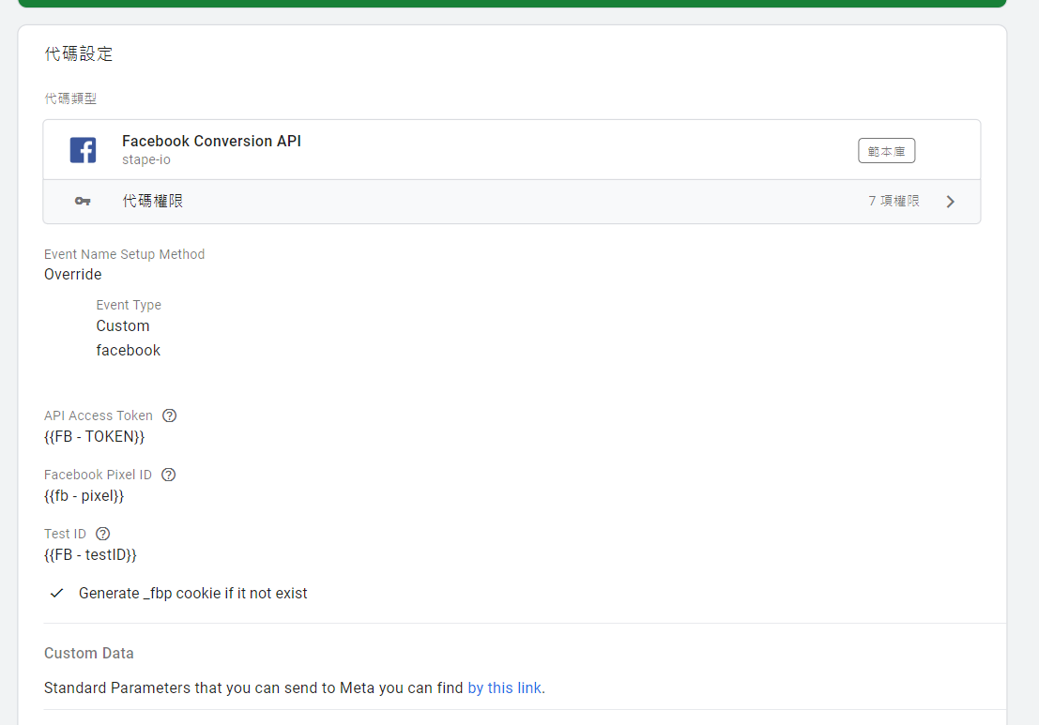Click the {{FB - TOKEN}} variable value
Screen dimensions: 1039x725
[94, 437]
